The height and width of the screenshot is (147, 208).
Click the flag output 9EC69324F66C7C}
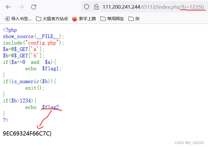tap(27, 134)
